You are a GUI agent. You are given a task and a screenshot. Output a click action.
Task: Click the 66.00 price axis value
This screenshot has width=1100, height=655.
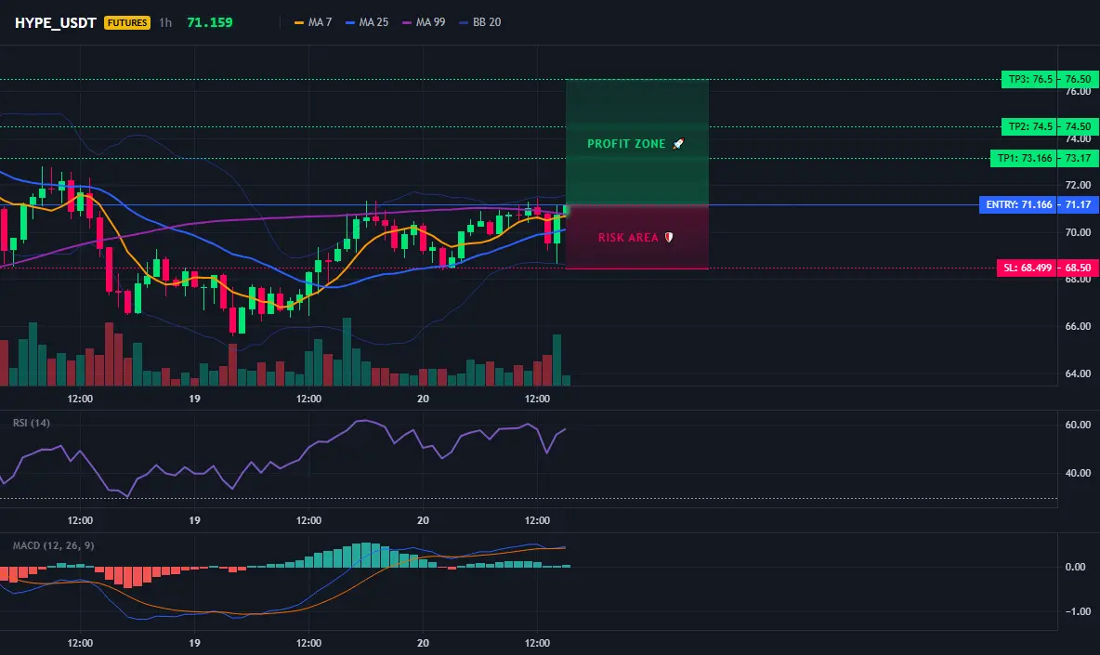(x=1079, y=326)
